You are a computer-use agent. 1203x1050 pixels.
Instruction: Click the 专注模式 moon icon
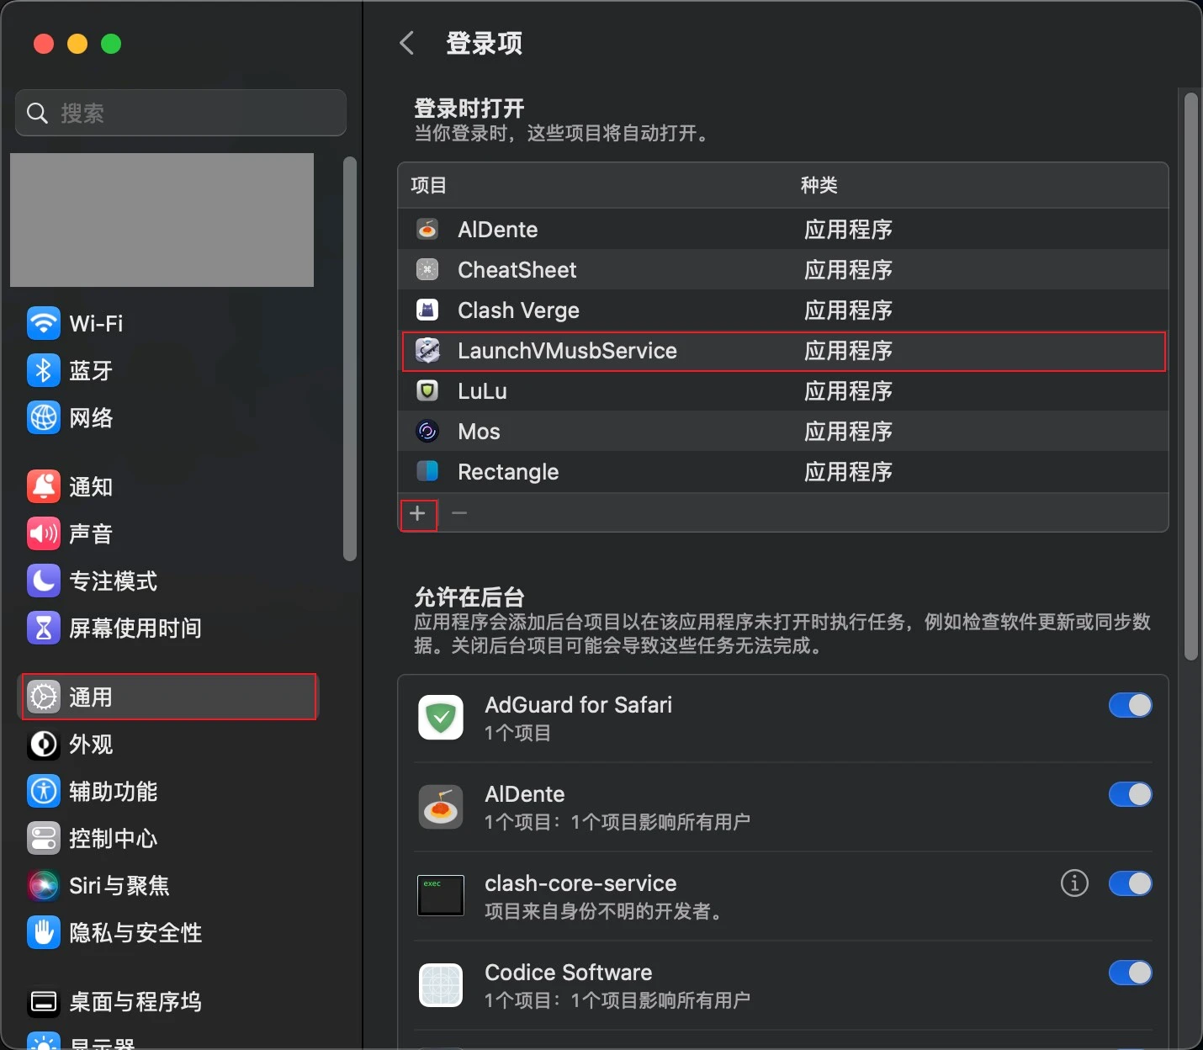[x=44, y=581]
